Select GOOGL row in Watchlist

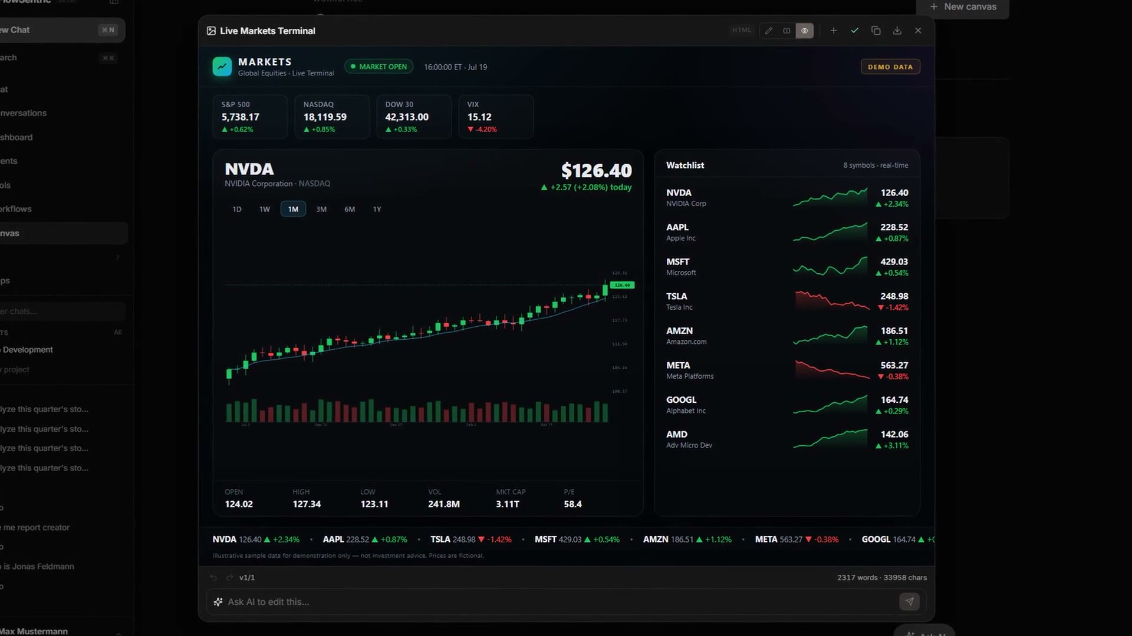(x=787, y=405)
